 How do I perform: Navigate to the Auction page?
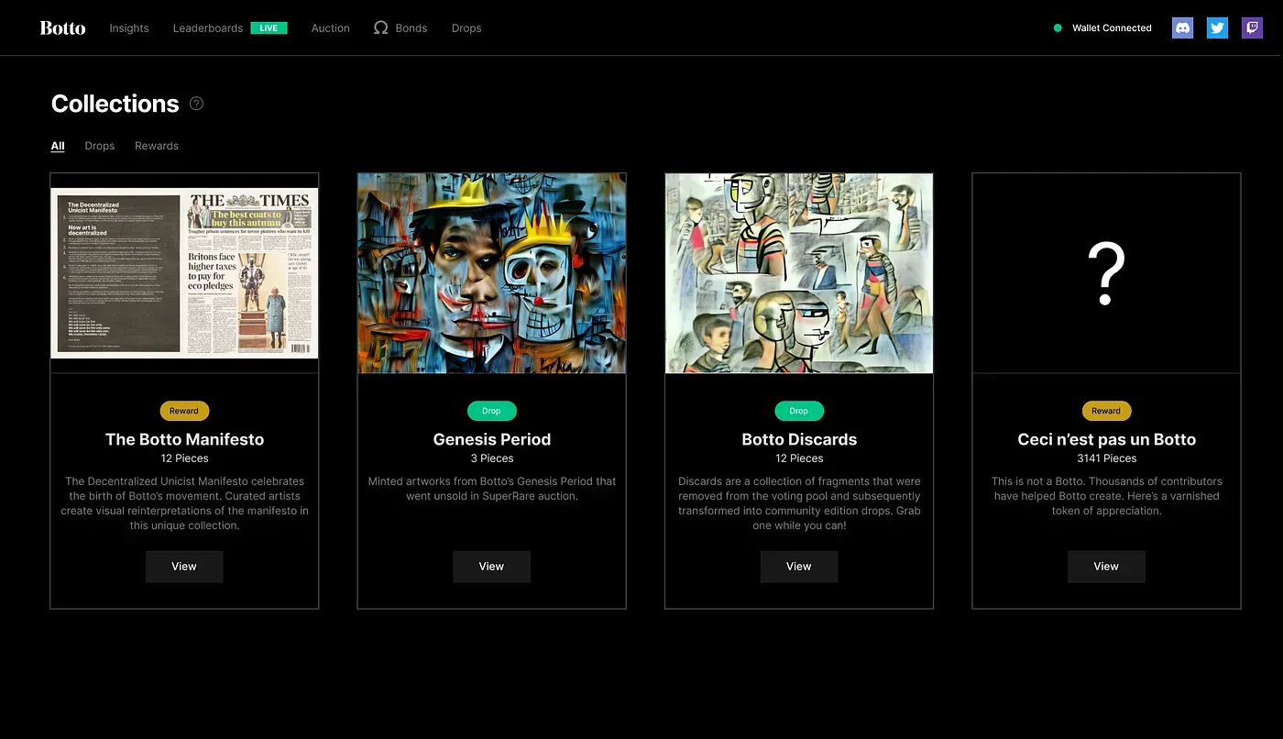coord(330,28)
